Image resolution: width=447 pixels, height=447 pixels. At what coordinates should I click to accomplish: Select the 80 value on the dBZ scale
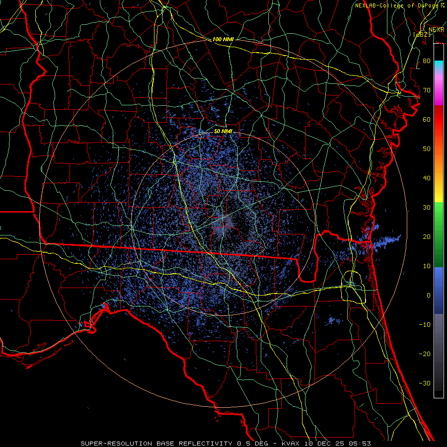(427, 61)
